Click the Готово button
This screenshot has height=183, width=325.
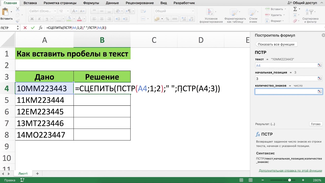click(316, 124)
